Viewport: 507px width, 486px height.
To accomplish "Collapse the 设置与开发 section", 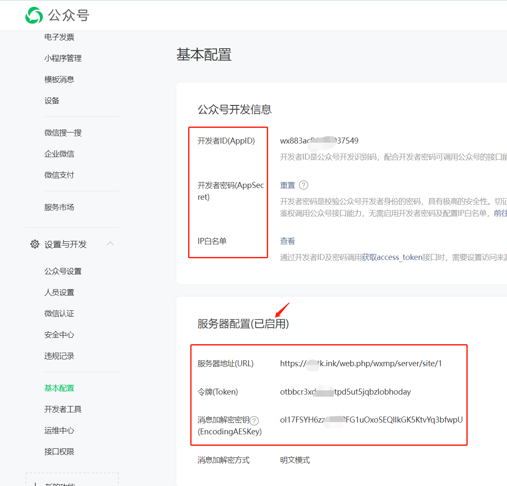I will pos(110,243).
